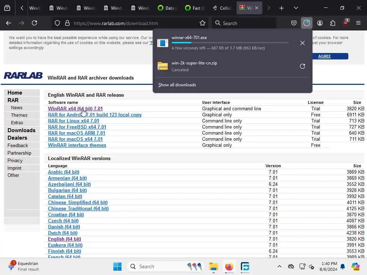Open Privacy in the sidebar

click(x=15, y=160)
